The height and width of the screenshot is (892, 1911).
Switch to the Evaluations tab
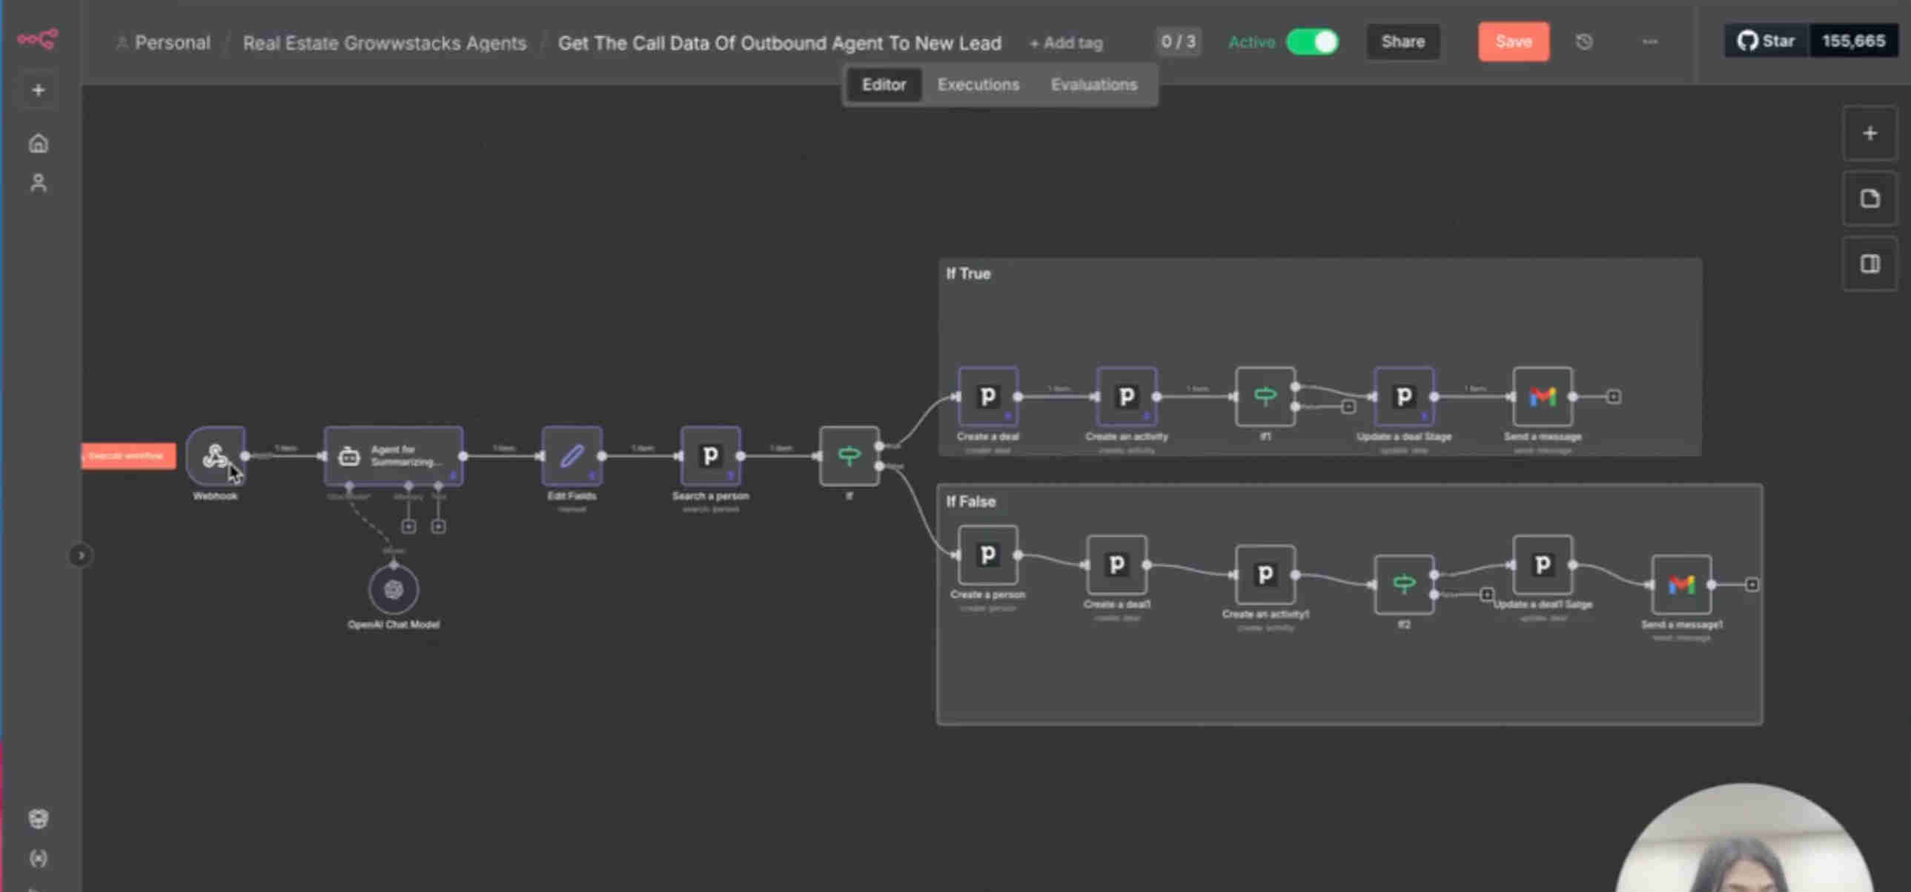pos(1093,84)
